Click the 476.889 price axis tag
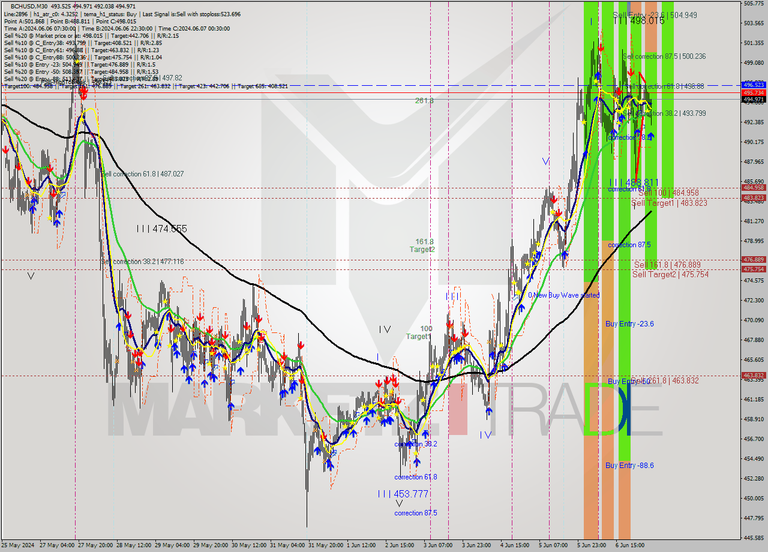768x552 pixels. (754, 260)
